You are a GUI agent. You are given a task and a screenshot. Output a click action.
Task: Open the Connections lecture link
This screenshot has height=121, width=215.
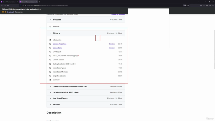coord(57,48)
